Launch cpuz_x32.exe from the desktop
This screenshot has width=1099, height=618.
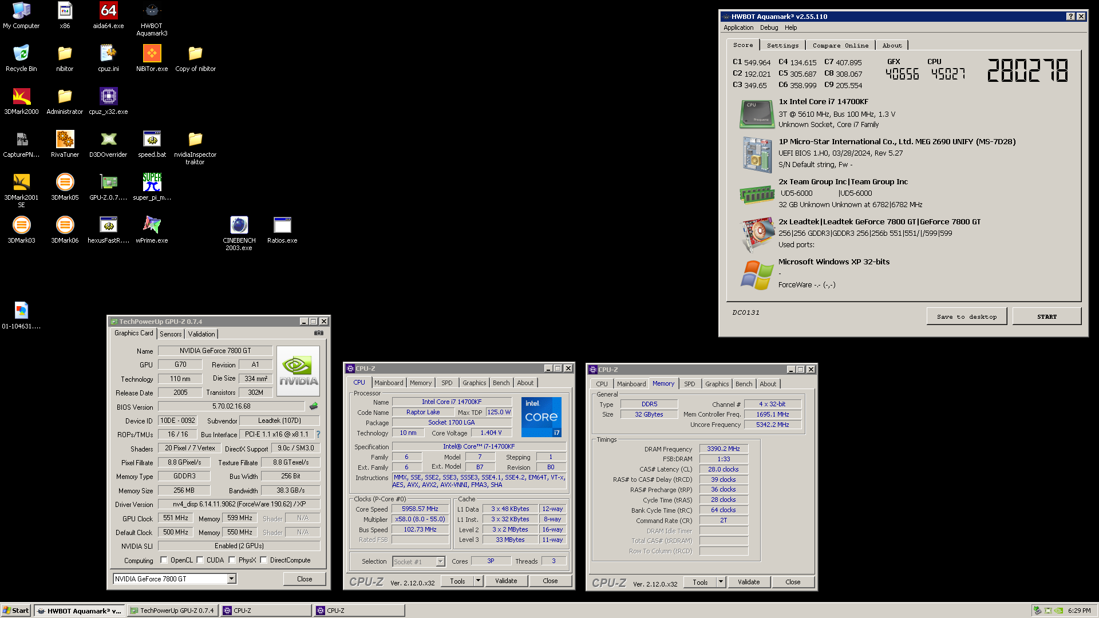(x=108, y=101)
